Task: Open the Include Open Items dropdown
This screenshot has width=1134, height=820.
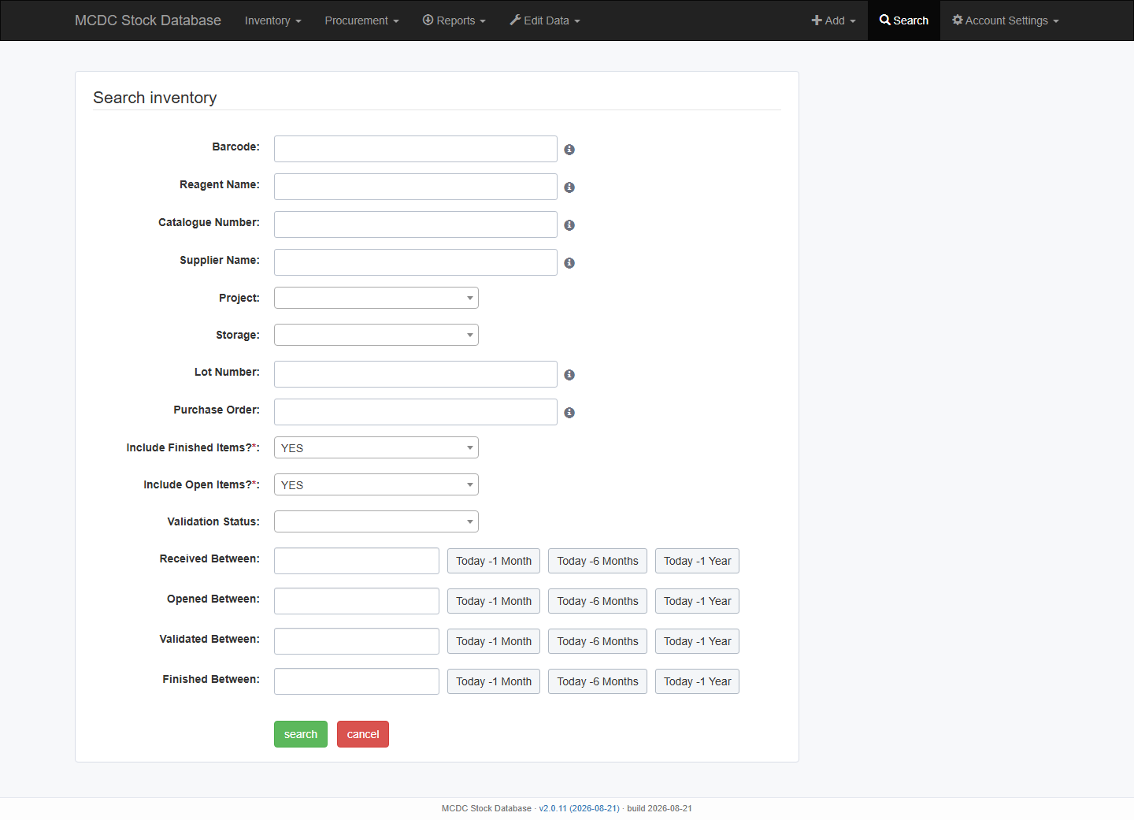Action: coord(376,484)
